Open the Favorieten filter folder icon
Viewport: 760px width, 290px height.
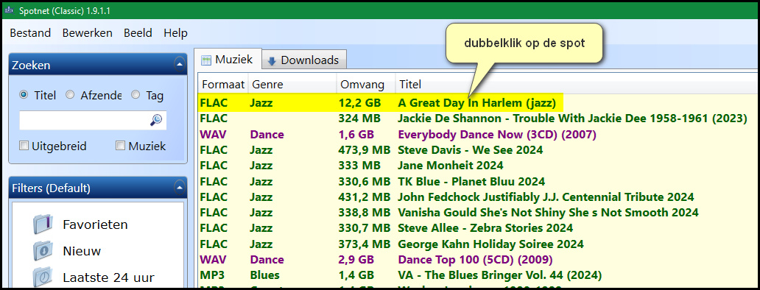(x=43, y=224)
